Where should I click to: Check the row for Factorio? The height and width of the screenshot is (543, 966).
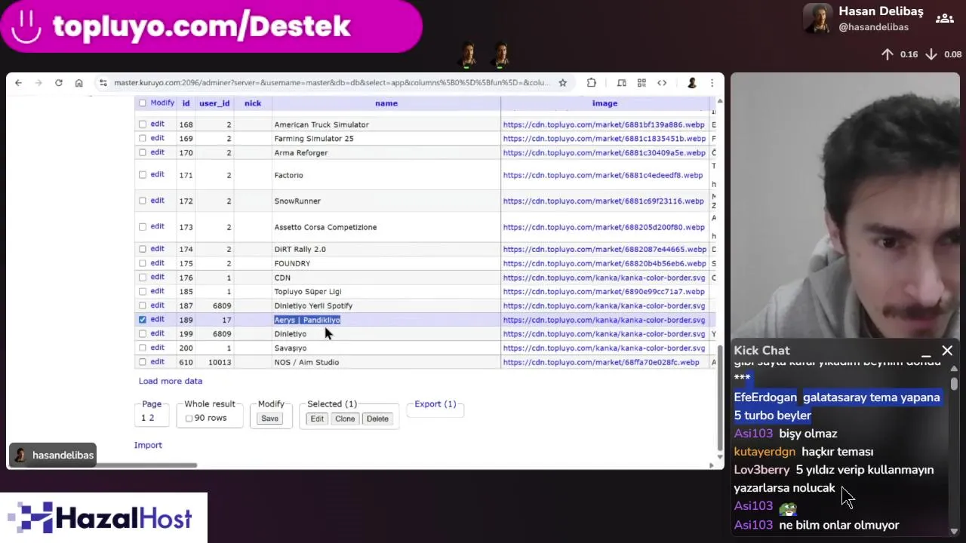(x=143, y=175)
